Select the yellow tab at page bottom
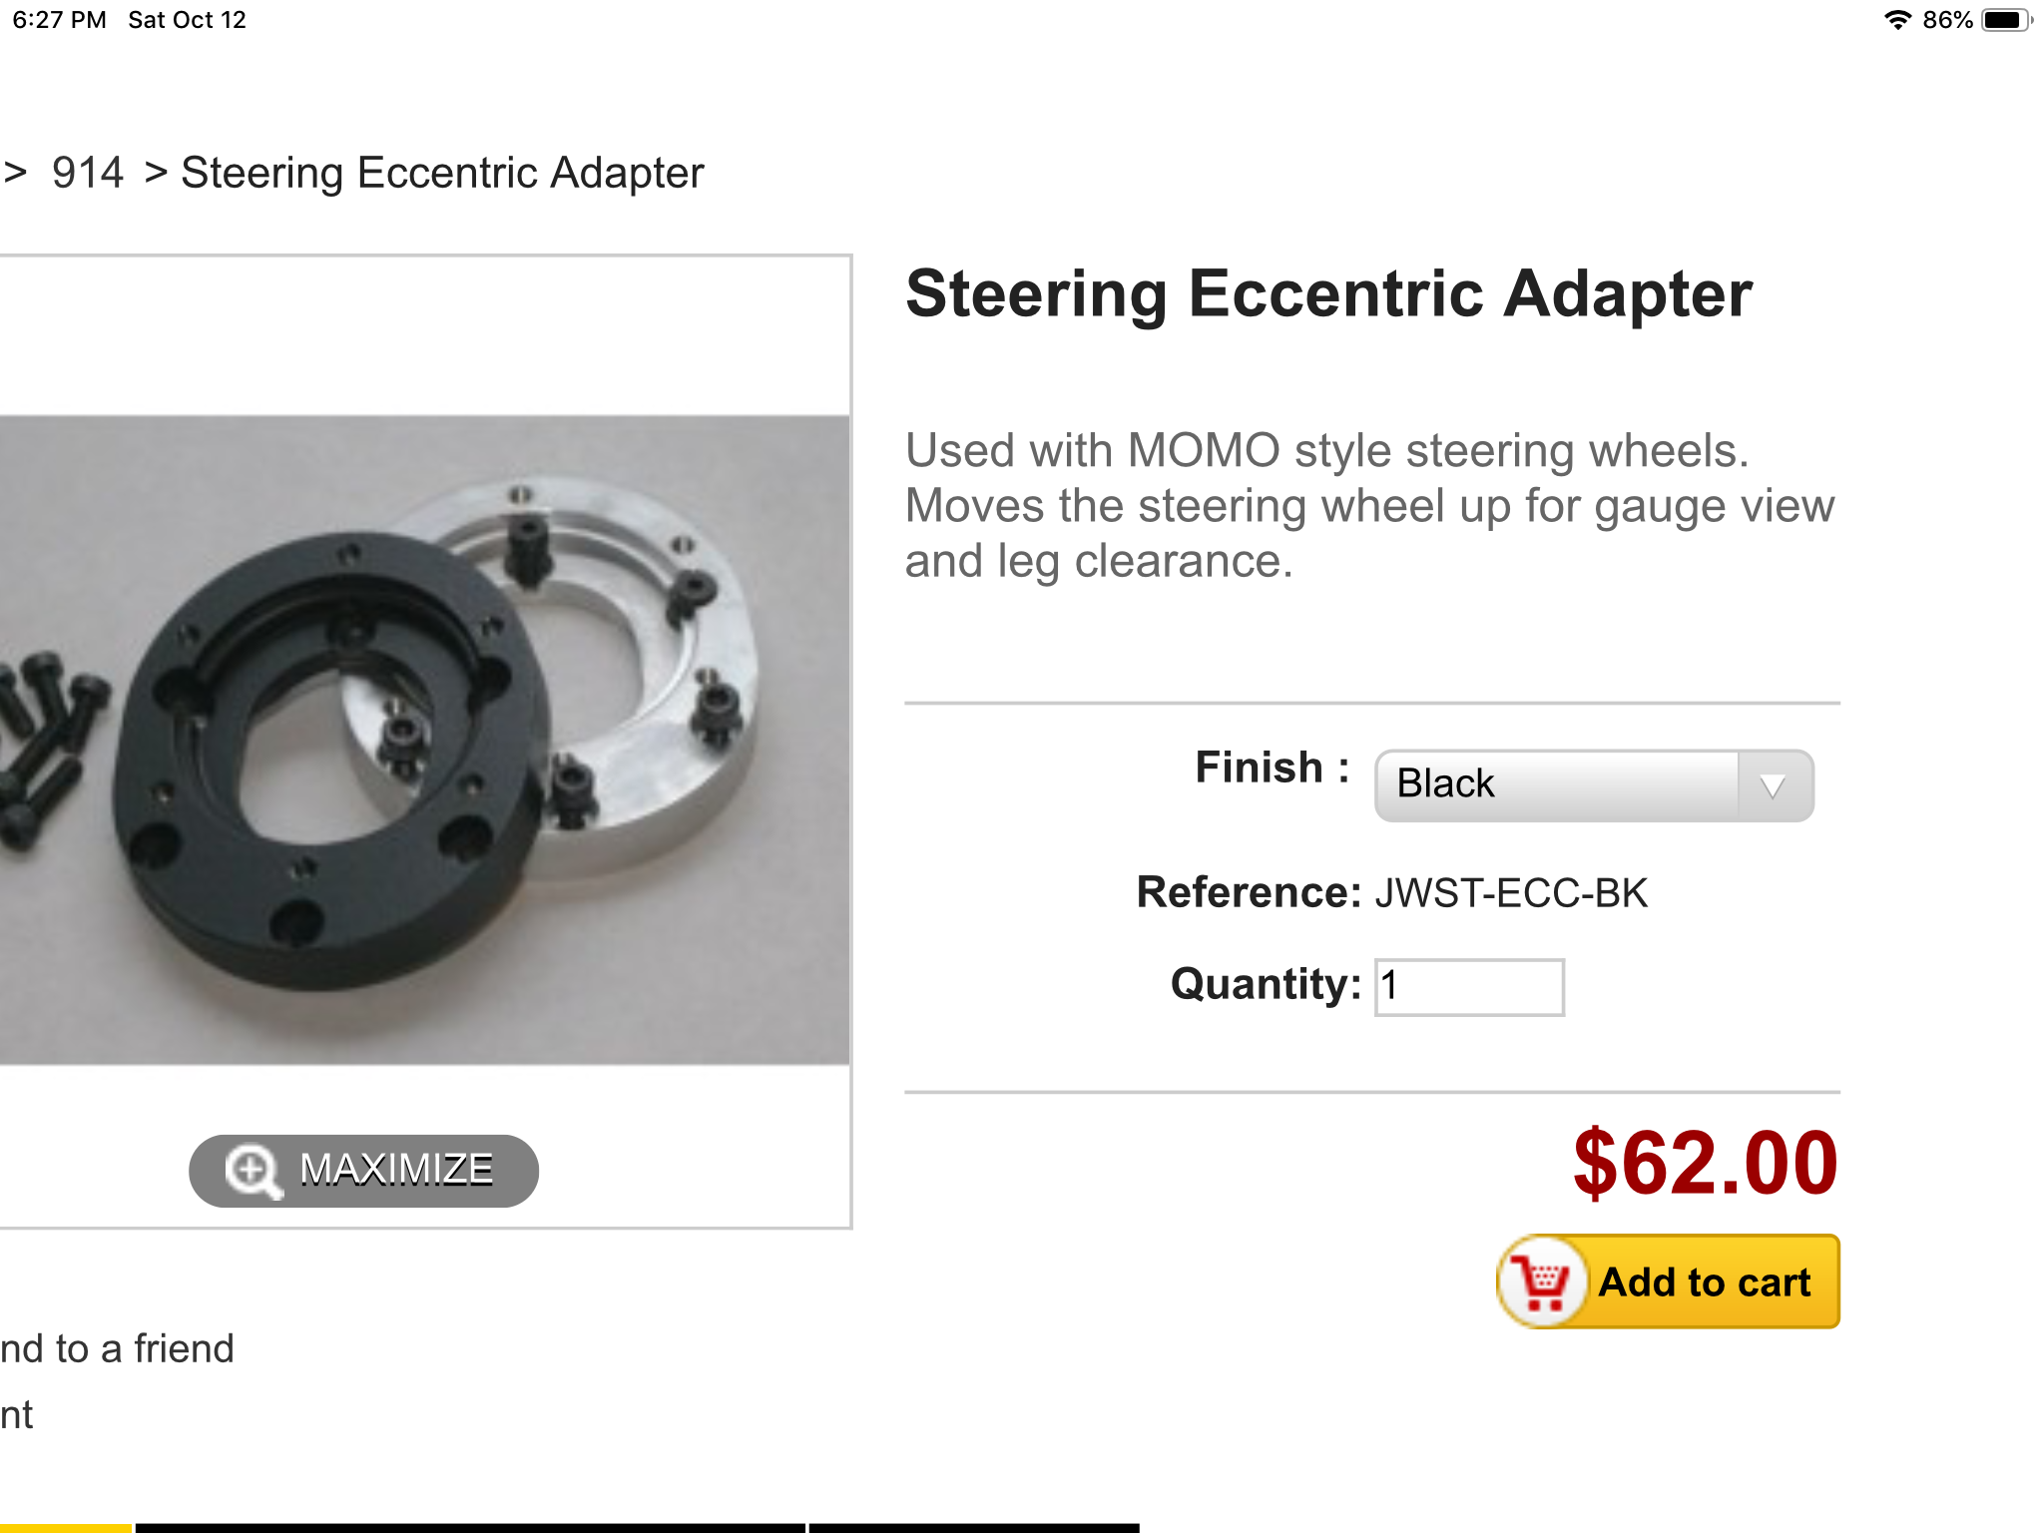The image size is (2044, 1533). click(65, 1527)
